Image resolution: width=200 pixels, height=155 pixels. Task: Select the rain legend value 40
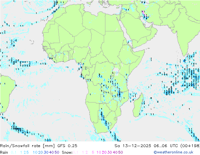pyautogui.click(x=51, y=152)
